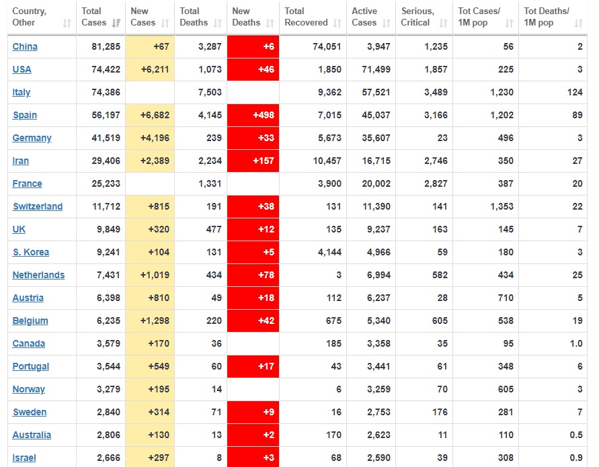Image resolution: width=599 pixels, height=467 pixels.
Task: Click sort icon in Serious, Critical header
Action: click(444, 24)
